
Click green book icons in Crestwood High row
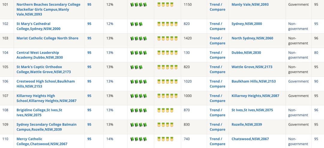coord(139,81)
